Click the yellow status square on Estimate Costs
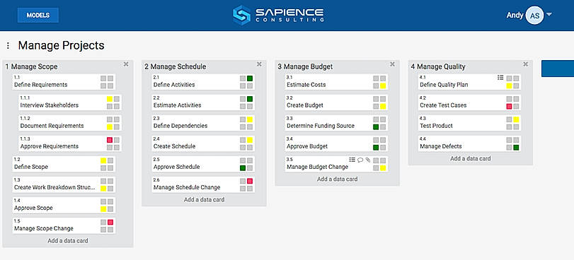The width and height of the screenshot is (574, 260). pos(383,85)
